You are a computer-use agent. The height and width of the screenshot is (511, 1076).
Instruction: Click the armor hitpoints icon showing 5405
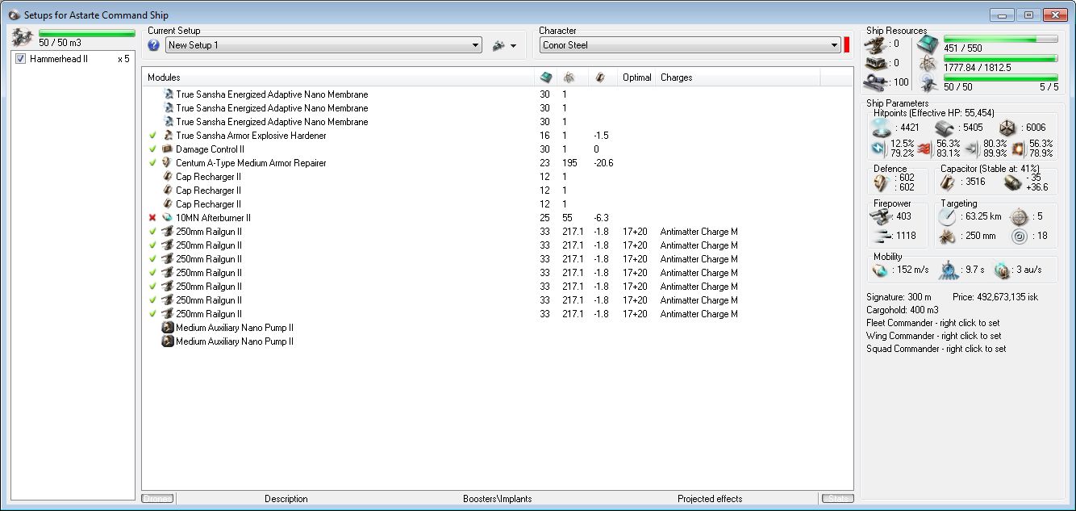point(944,128)
